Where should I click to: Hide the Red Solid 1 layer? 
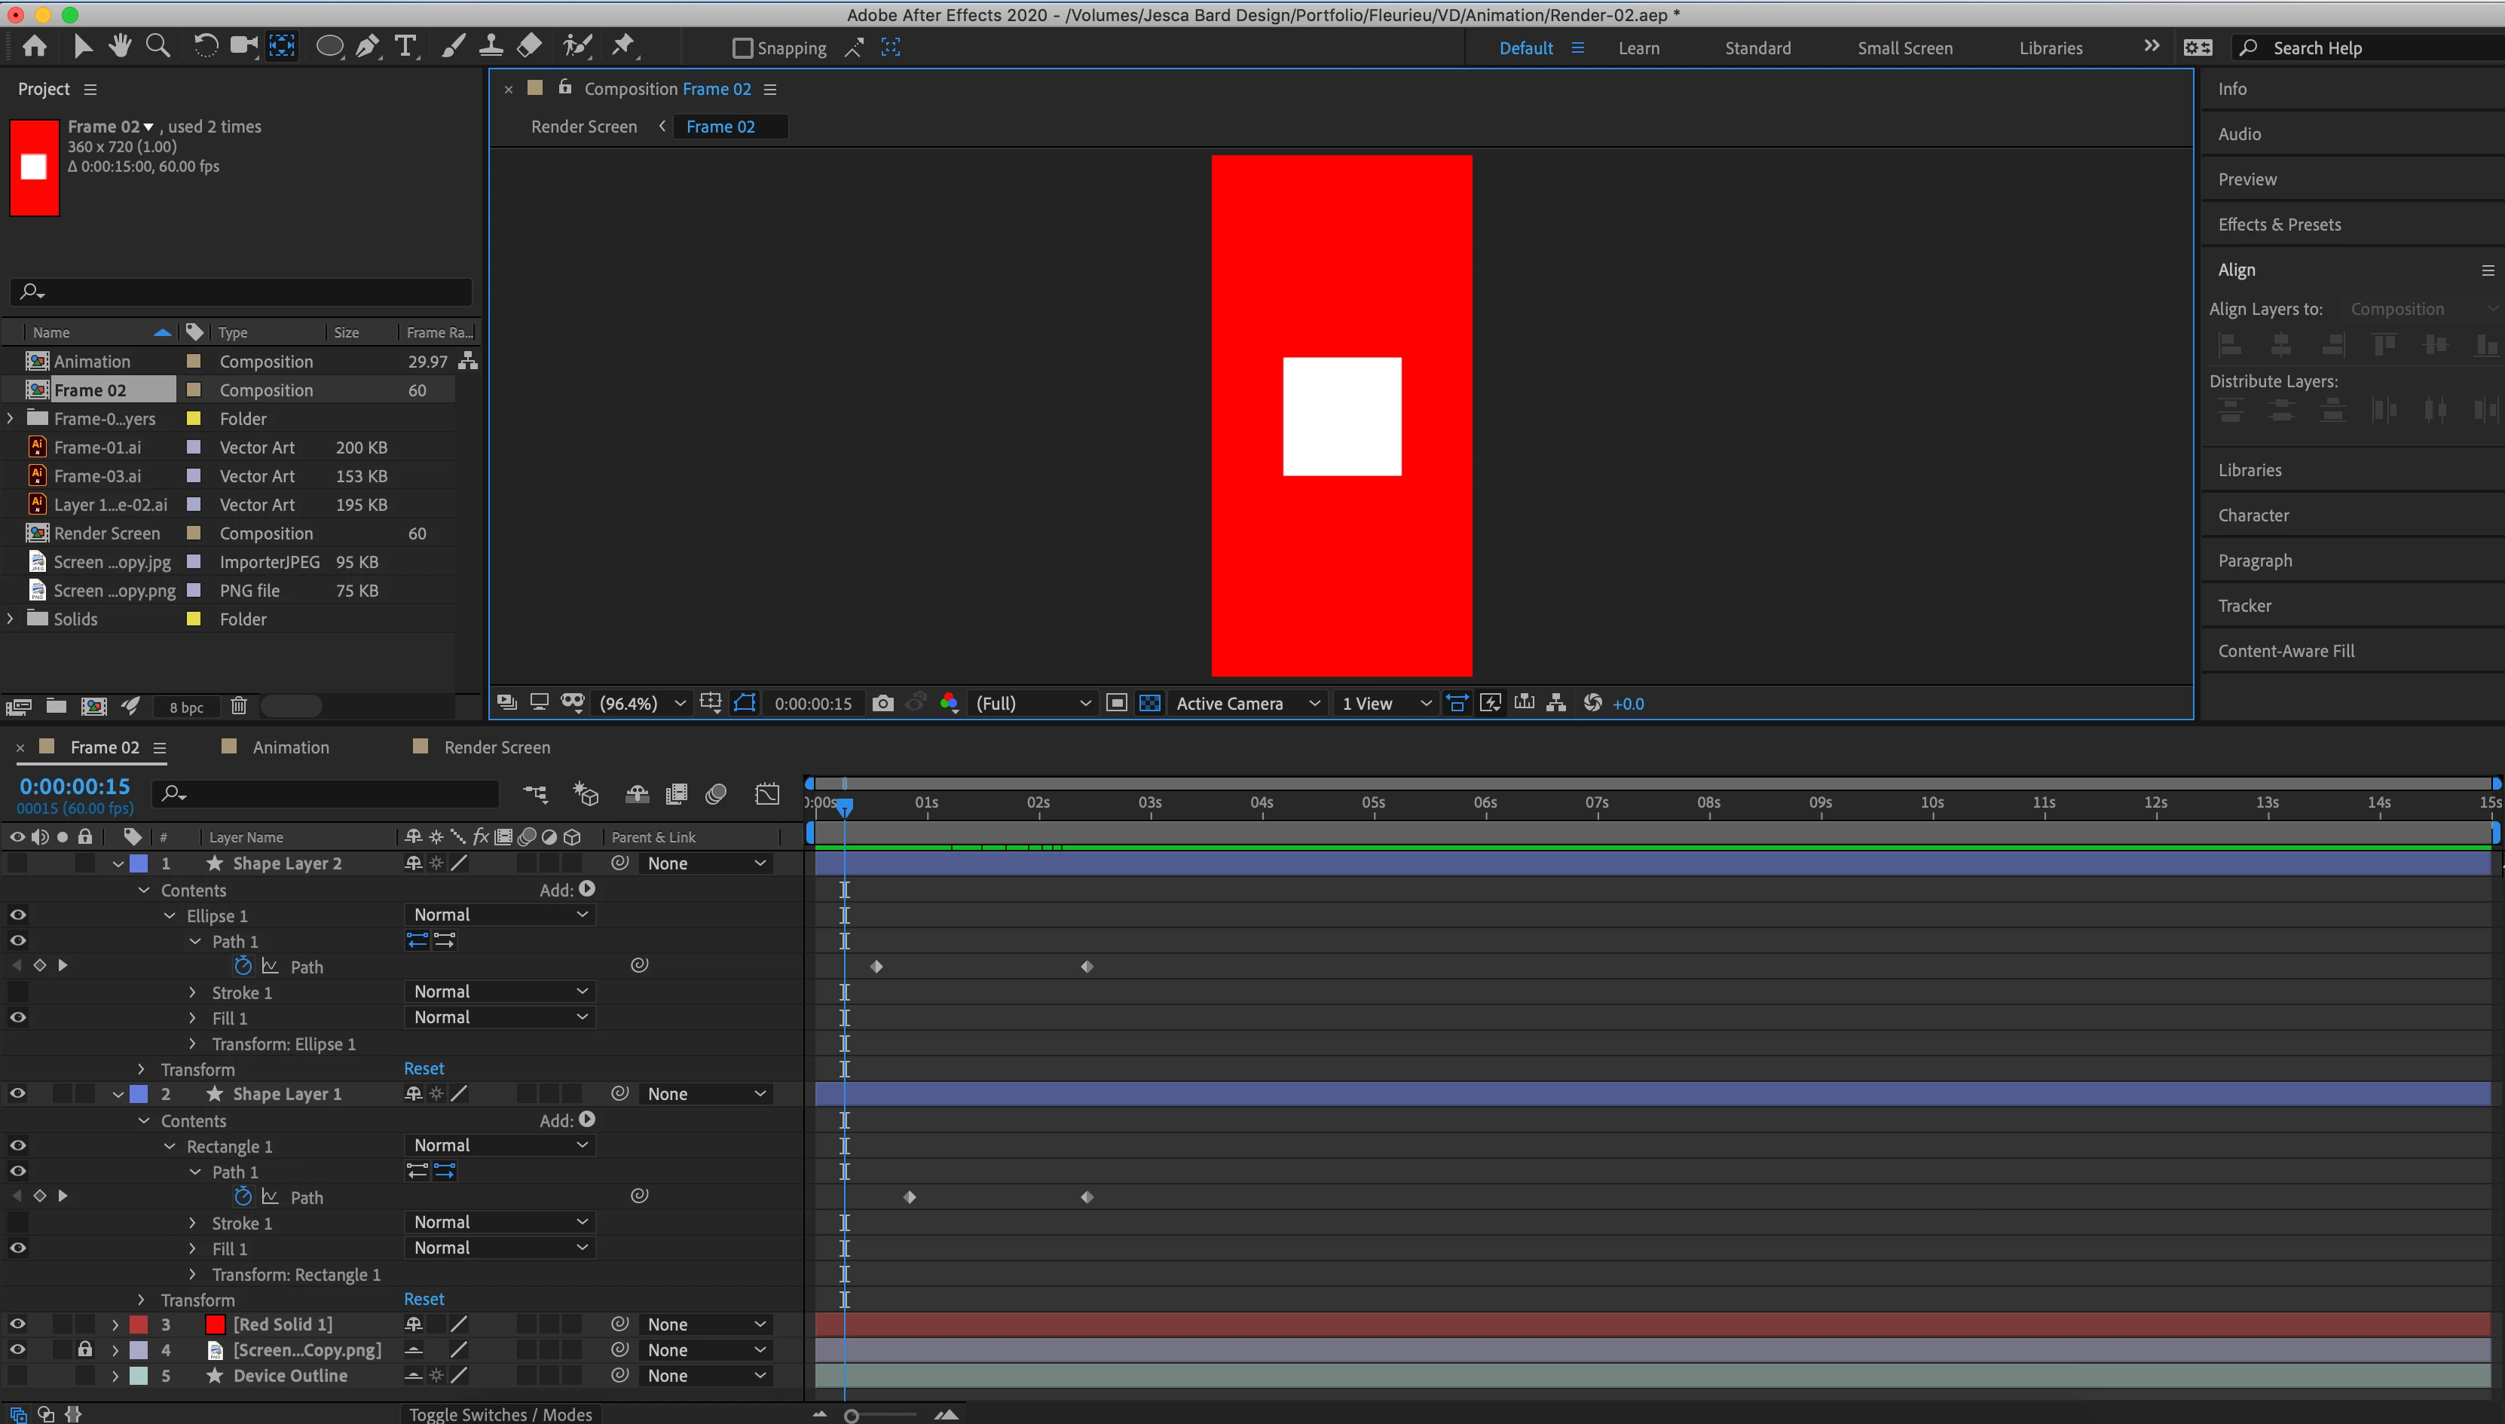click(17, 1325)
